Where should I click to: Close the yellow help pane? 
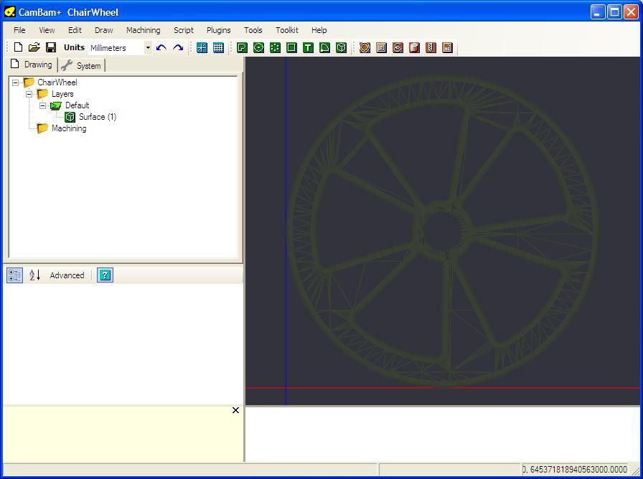pyautogui.click(x=235, y=410)
